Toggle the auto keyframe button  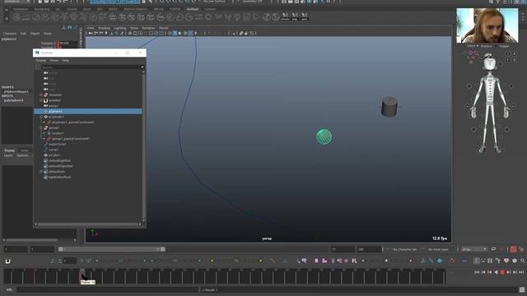click(513, 249)
